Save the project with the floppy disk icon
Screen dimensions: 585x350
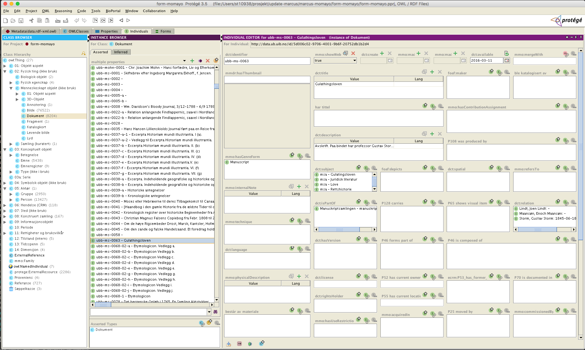[x=21, y=20]
